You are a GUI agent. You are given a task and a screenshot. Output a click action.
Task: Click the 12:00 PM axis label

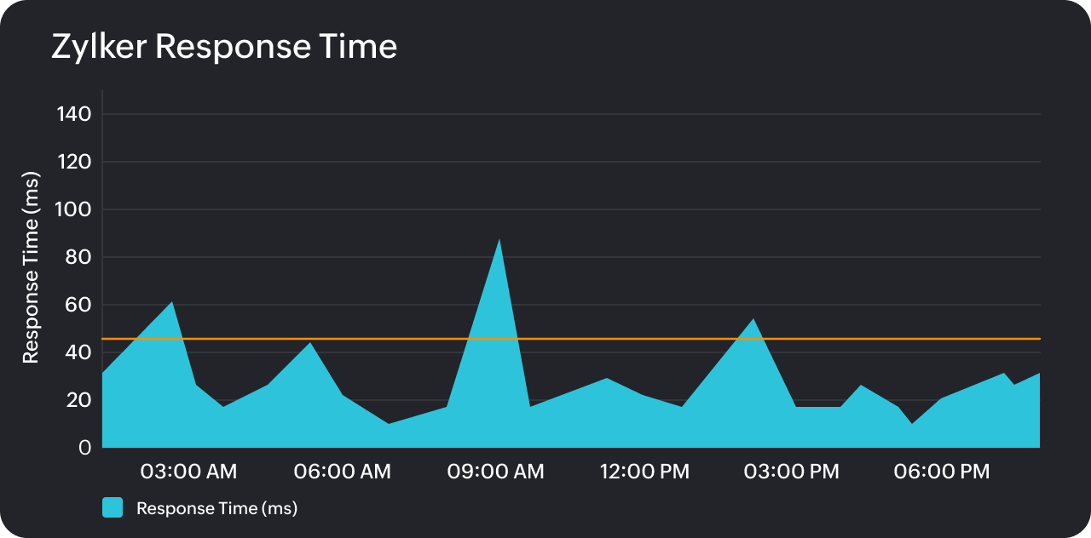point(644,471)
